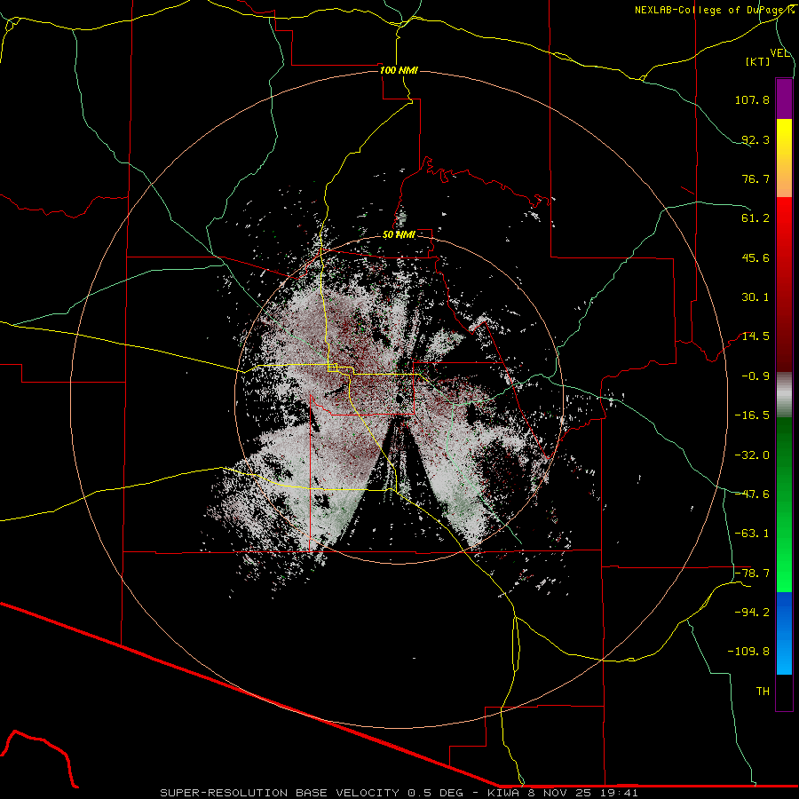Pick the gray near-zero segment of the color bar

784,395
